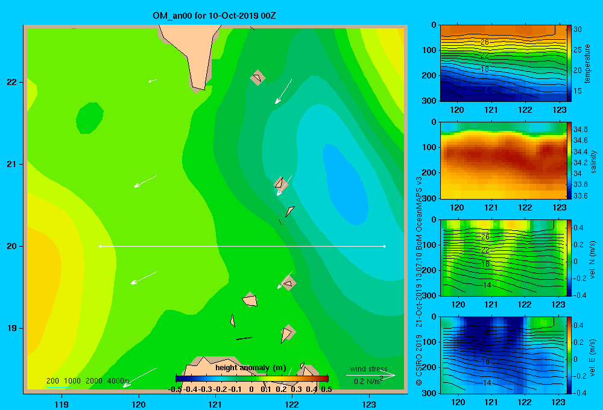This screenshot has height=410, width=603.
Task: Click the latitude label '22' on map axis
Action: [12, 82]
